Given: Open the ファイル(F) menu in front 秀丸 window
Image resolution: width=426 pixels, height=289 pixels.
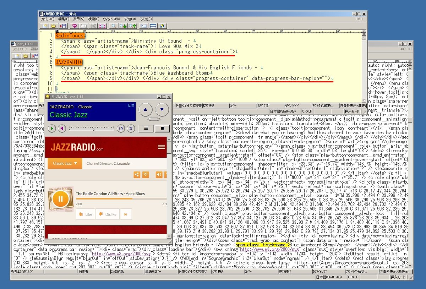Looking at the screenshot, I should (x=47, y=19).
